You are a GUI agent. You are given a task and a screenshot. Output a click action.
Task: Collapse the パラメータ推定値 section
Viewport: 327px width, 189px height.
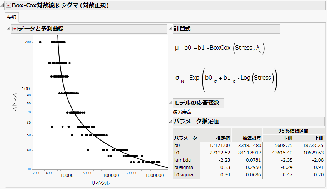[x=170, y=121]
